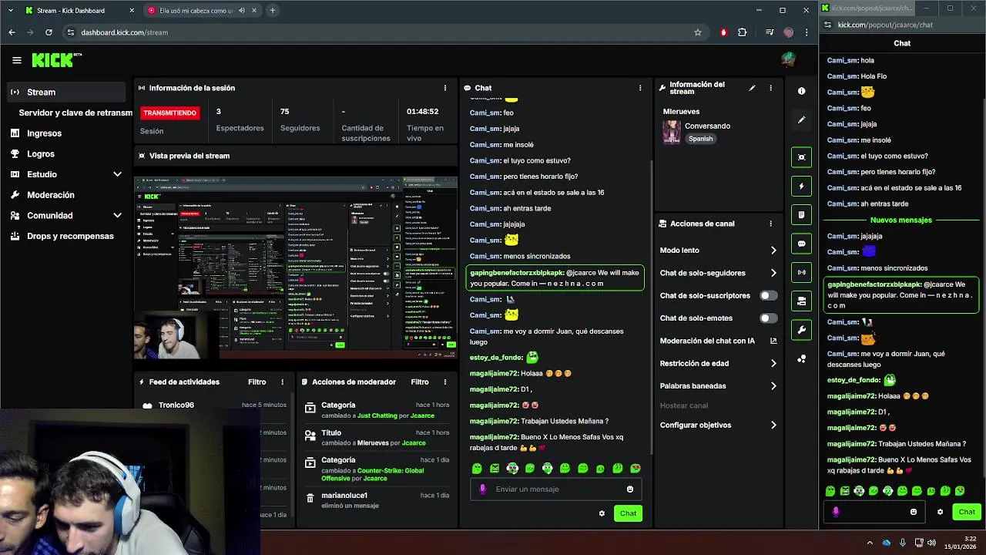Focus Enviar un mensaje input field

tap(556, 489)
